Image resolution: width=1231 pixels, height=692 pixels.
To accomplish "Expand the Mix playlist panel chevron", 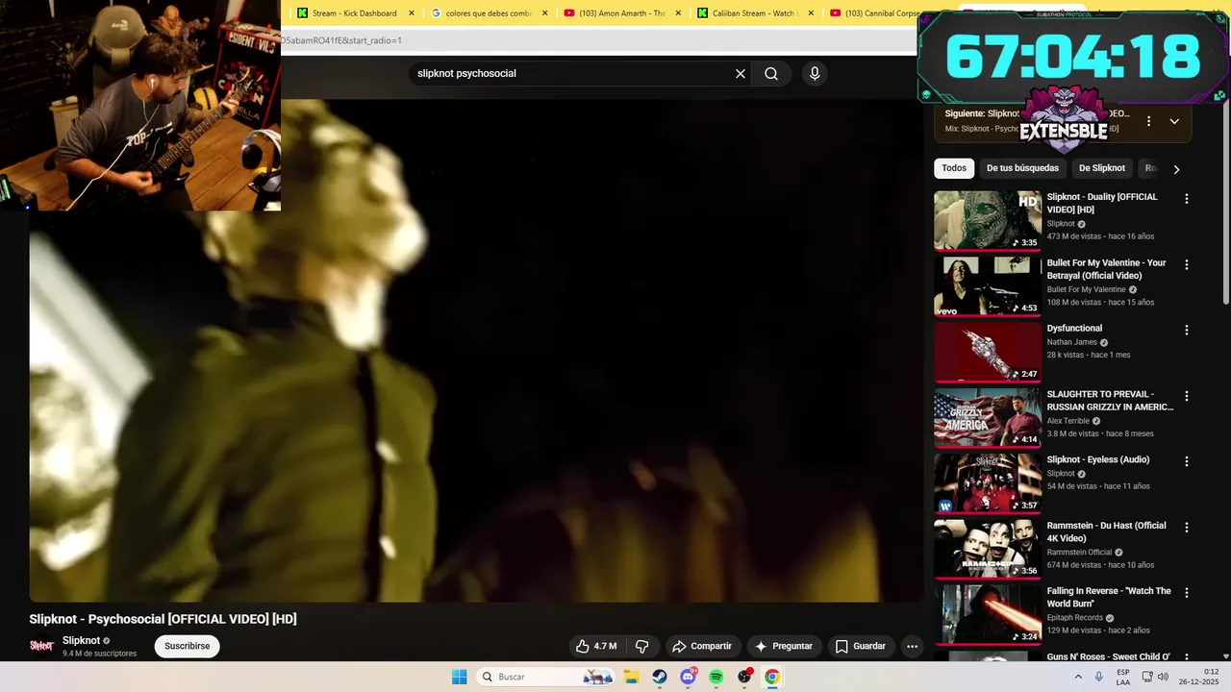I will (1174, 121).
